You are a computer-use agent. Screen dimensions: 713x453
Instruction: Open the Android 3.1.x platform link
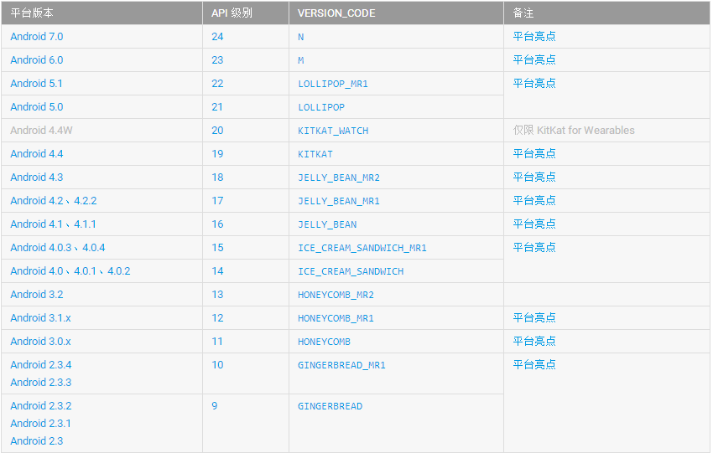(x=40, y=318)
